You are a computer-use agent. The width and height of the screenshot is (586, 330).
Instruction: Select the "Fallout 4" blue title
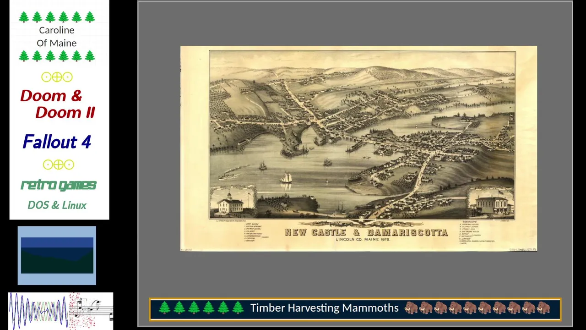(x=57, y=142)
